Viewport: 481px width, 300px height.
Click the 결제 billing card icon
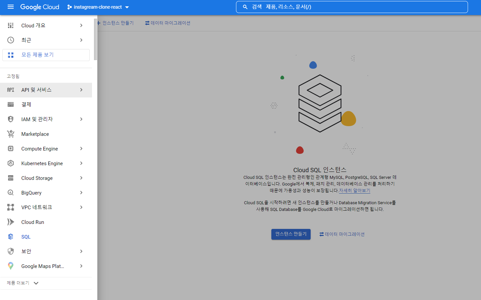[11, 104]
